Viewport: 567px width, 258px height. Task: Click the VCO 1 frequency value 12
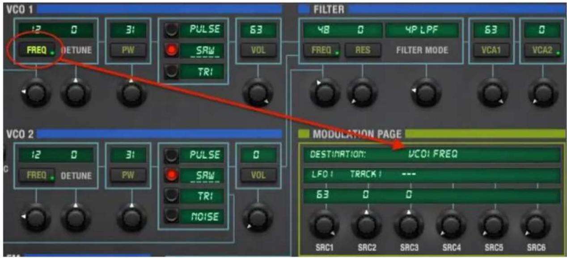(36, 30)
